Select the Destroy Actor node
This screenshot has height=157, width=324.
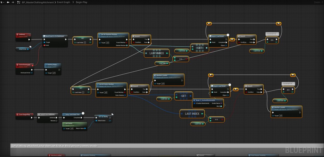click(52, 65)
